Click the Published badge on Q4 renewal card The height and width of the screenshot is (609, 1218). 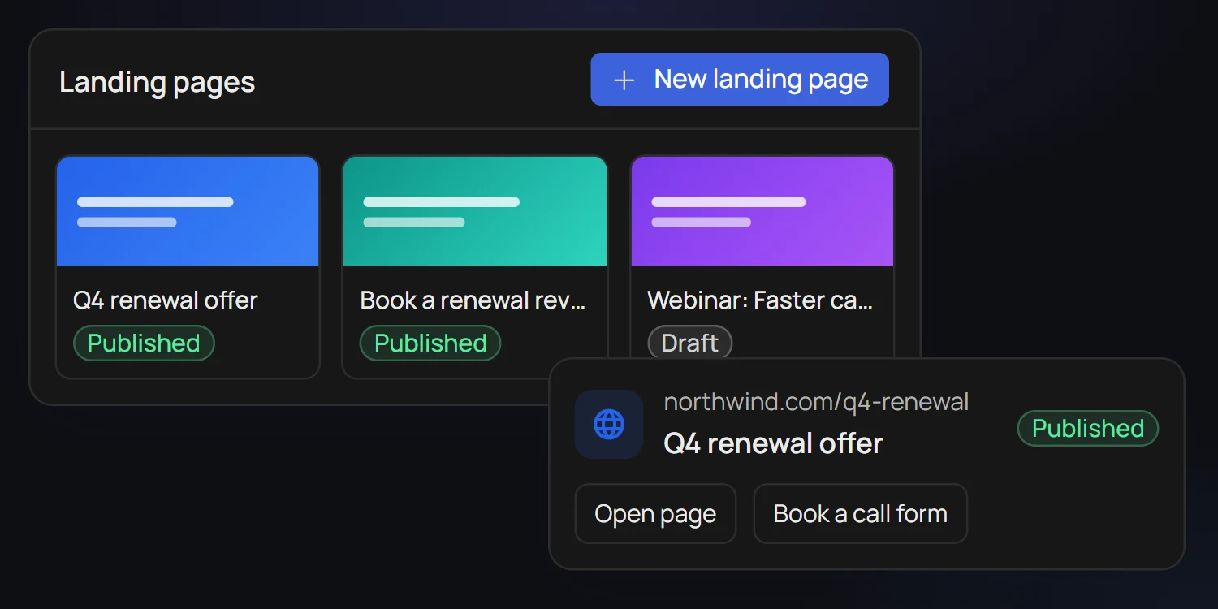144,343
